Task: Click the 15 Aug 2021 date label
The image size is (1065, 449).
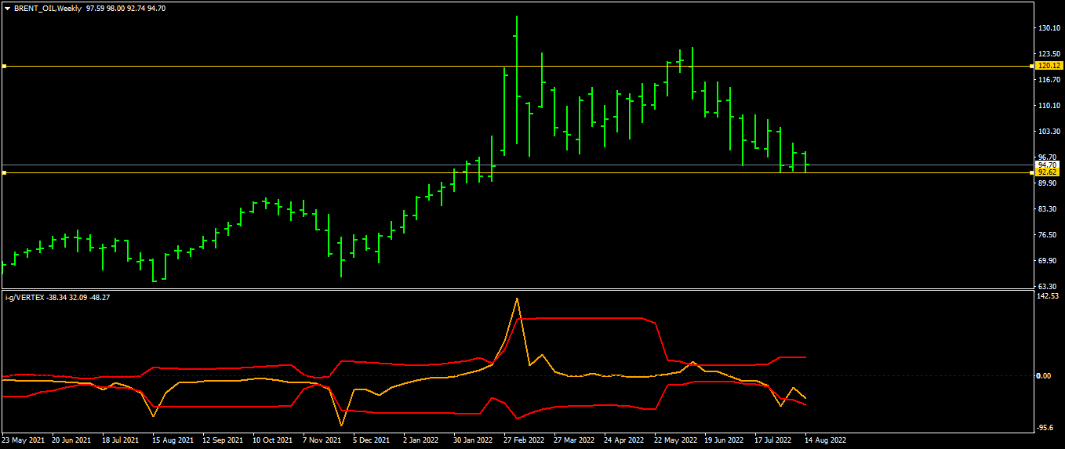Action: point(173,440)
